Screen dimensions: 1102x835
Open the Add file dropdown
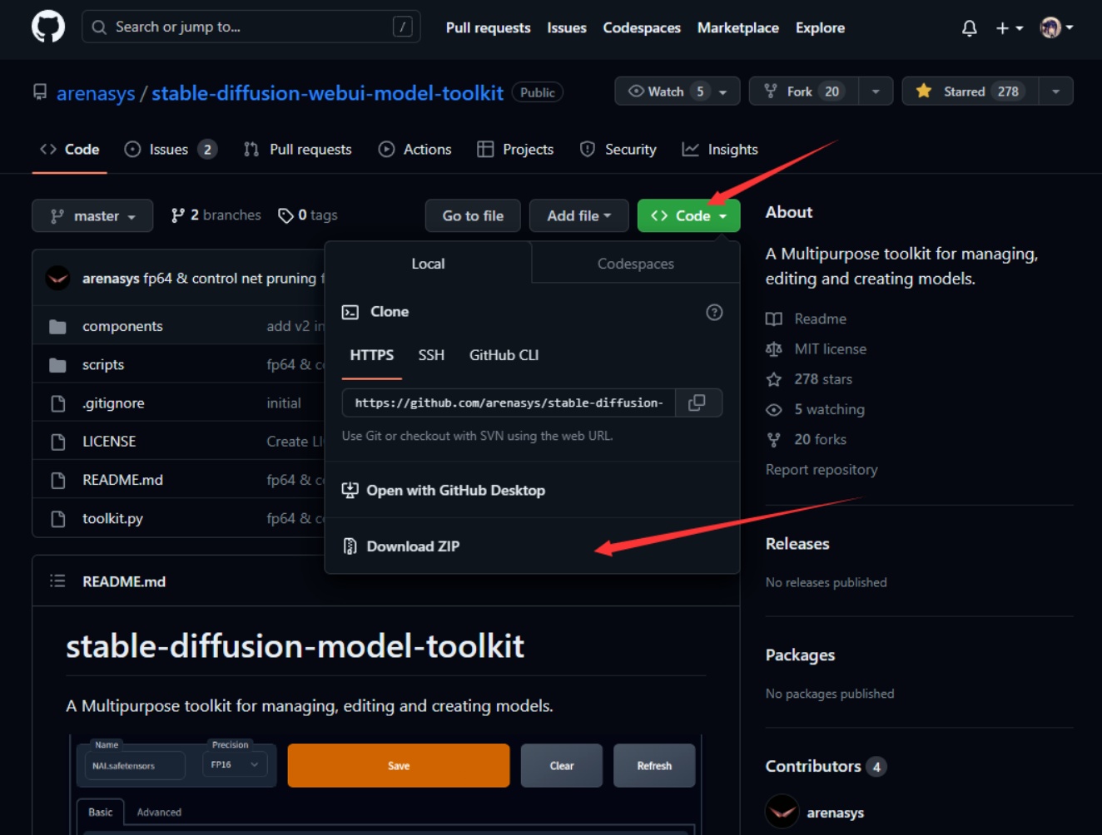coord(578,215)
